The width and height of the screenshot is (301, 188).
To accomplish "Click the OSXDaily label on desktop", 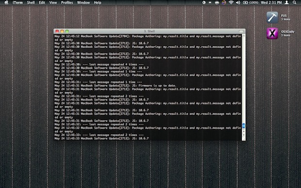I will [x=287, y=31].
